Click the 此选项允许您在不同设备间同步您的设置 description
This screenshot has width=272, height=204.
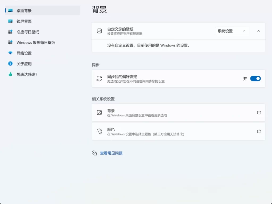[136, 81]
